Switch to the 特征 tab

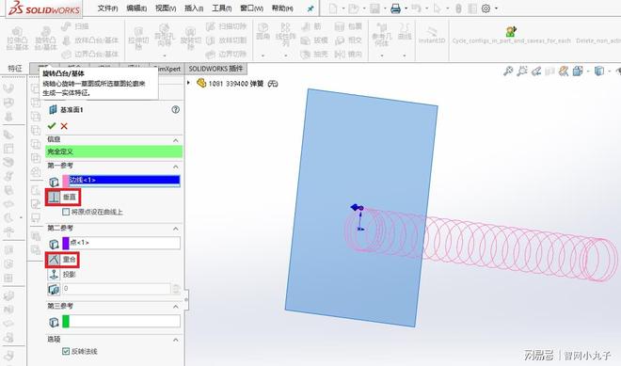pos(15,69)
